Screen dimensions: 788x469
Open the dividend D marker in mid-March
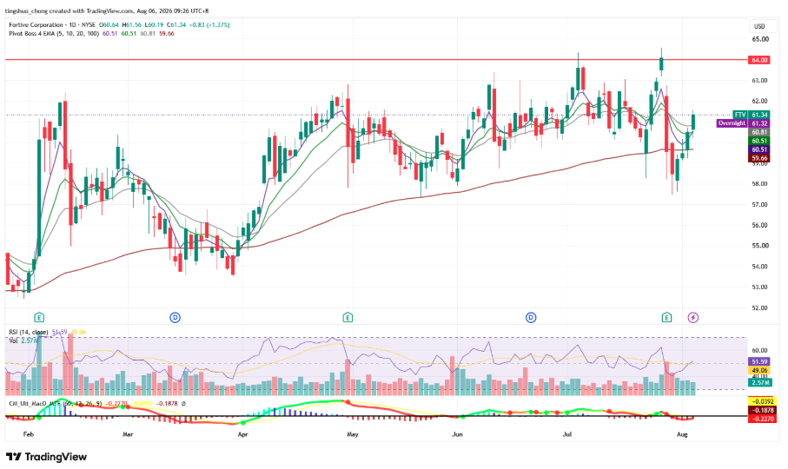pyautogui.click(x=175, y=317)
